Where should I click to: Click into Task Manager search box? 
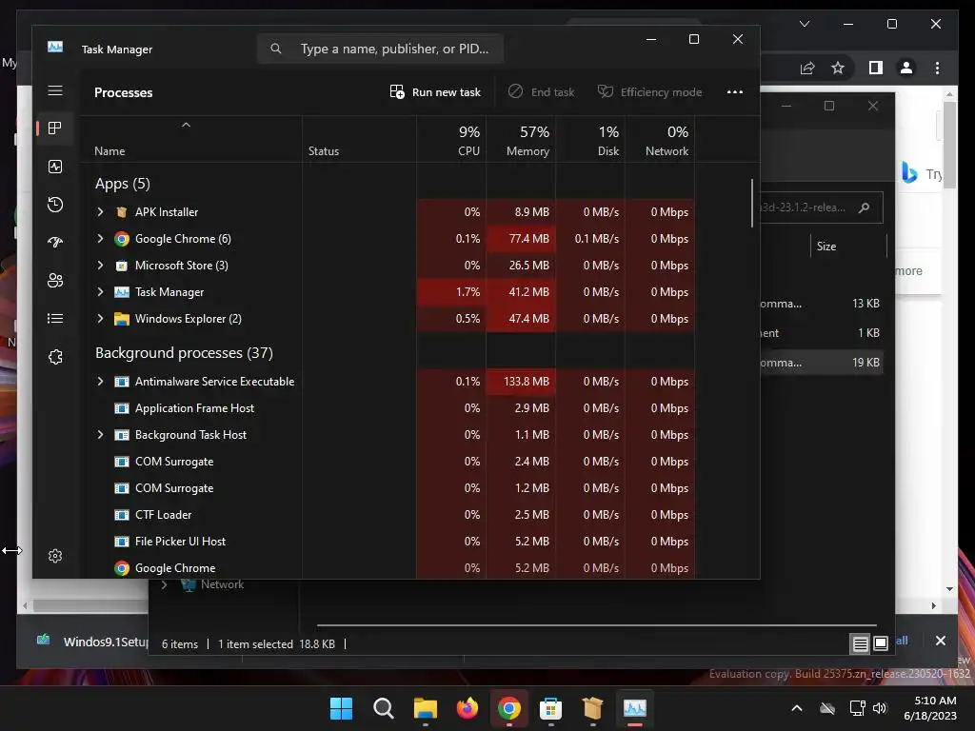380,49
